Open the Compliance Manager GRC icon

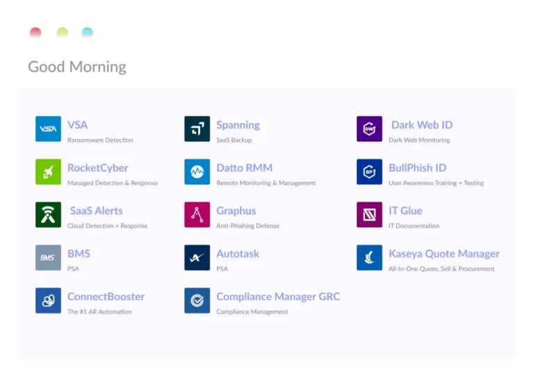click(197, 300)
